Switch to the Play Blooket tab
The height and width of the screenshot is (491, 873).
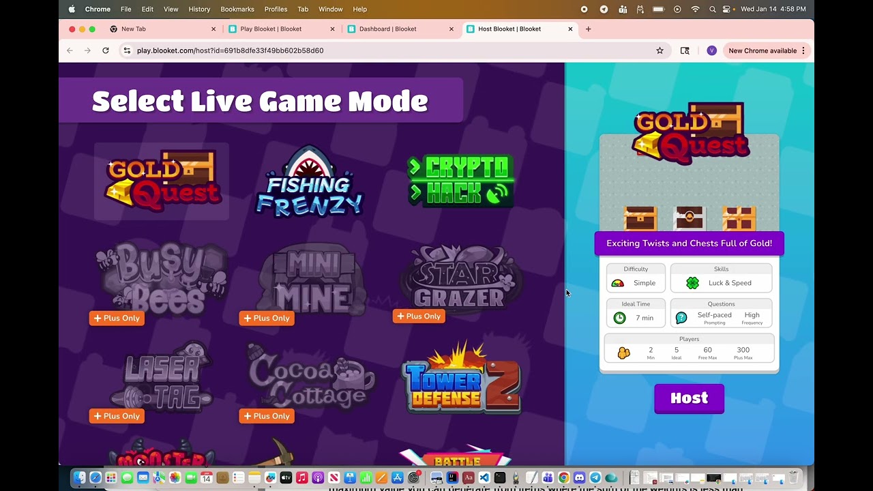[x=281, y=29]
